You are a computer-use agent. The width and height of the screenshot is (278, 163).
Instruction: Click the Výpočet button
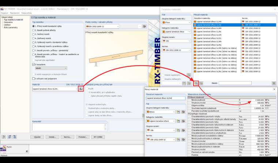[x=37, y=137]
